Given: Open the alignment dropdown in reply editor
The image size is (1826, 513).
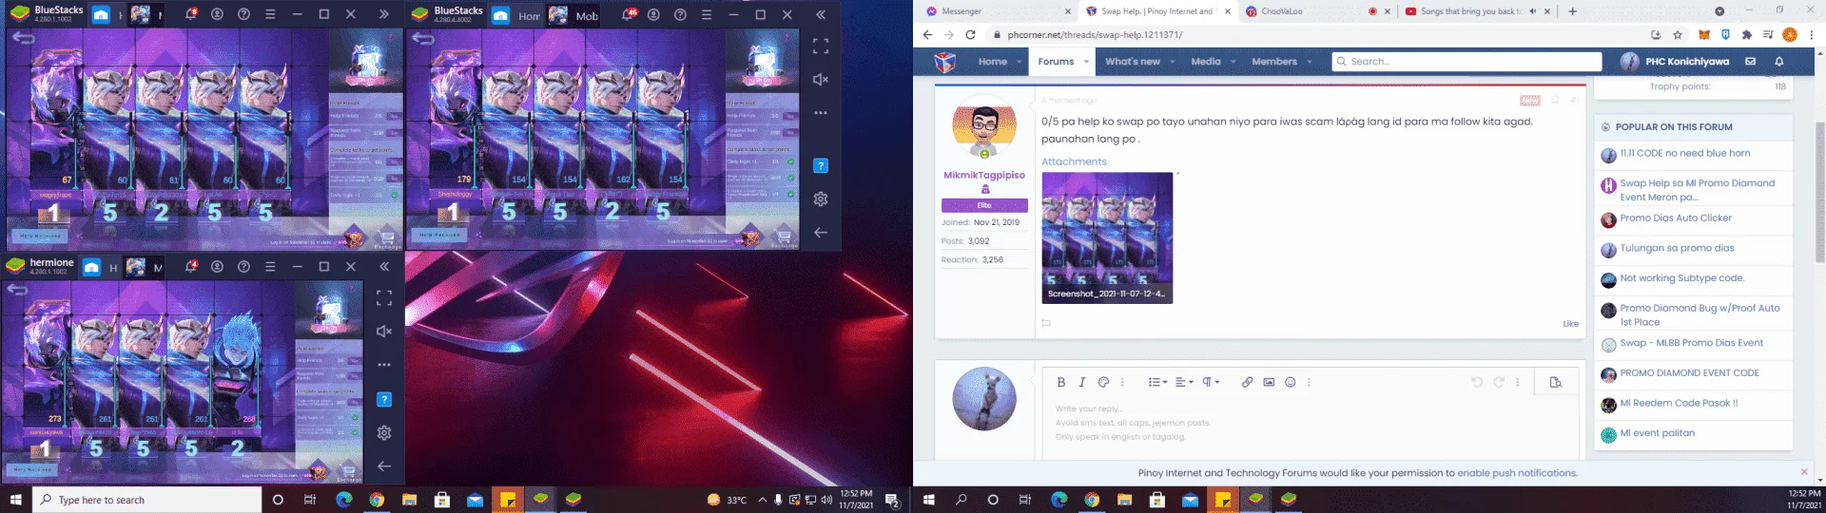Looking at the screenshot, I should point(1183,382).
